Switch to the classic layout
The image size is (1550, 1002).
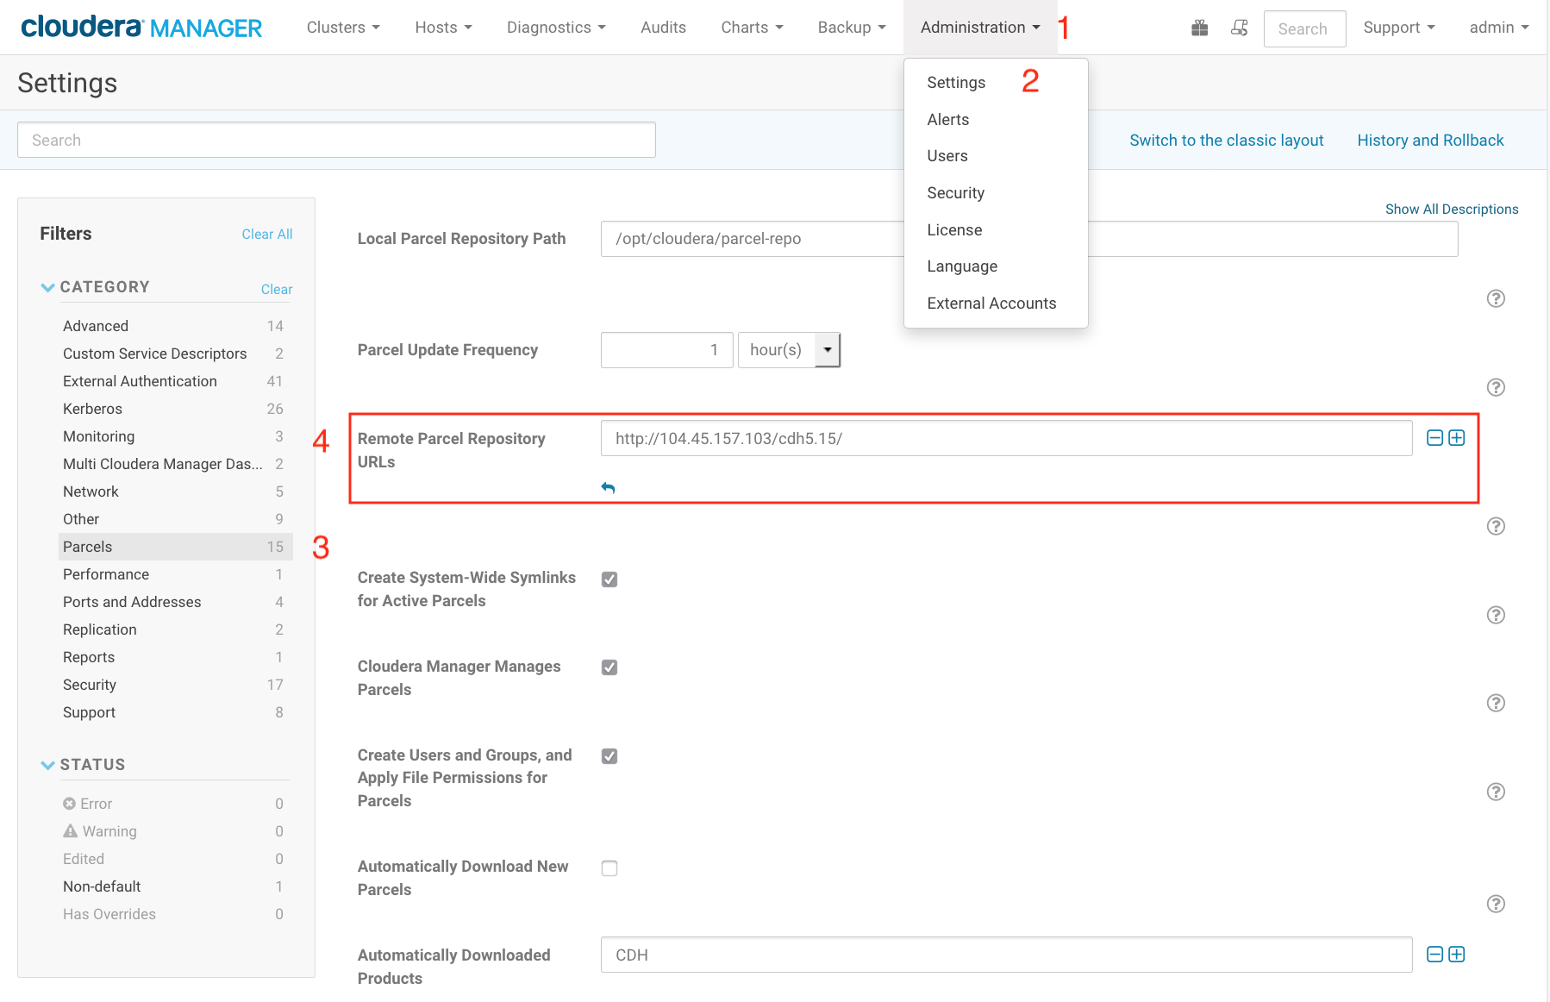click(1226, 141)
